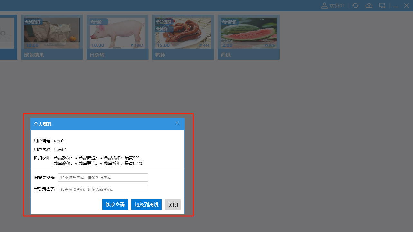Click the gray 关闭 button
Viewport: 413px width, 232px height.
pyautogui.click(x=173, y=205)
